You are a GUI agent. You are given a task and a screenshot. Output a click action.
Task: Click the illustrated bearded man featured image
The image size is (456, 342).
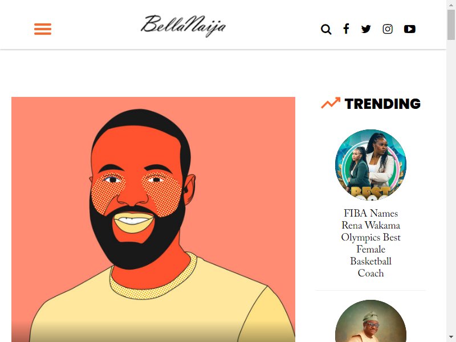[153, 219]
